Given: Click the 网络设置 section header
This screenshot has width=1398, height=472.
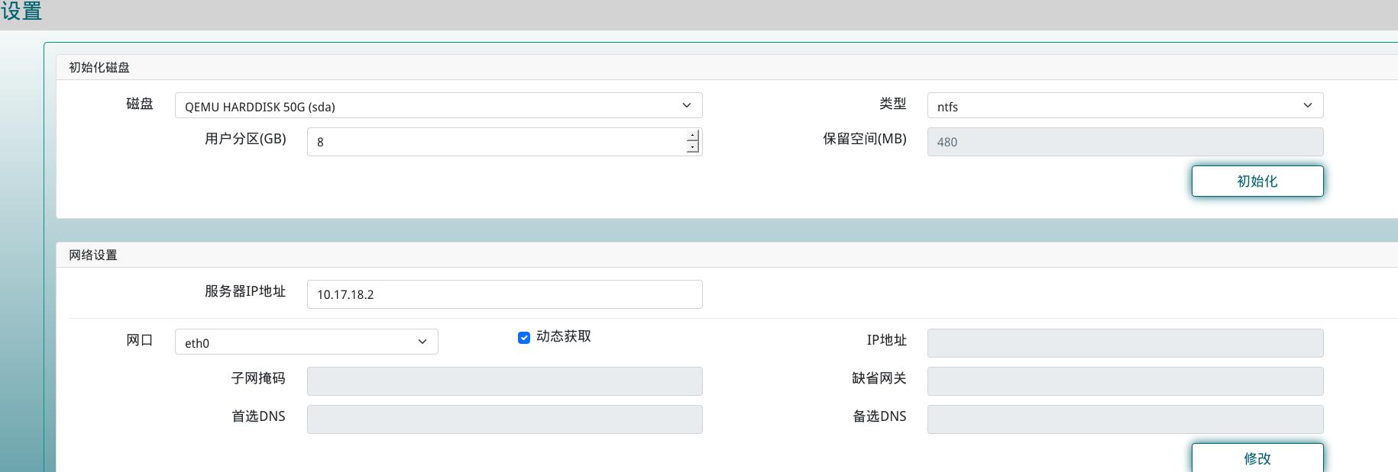Looking at the screenshot, I should 93,255.
